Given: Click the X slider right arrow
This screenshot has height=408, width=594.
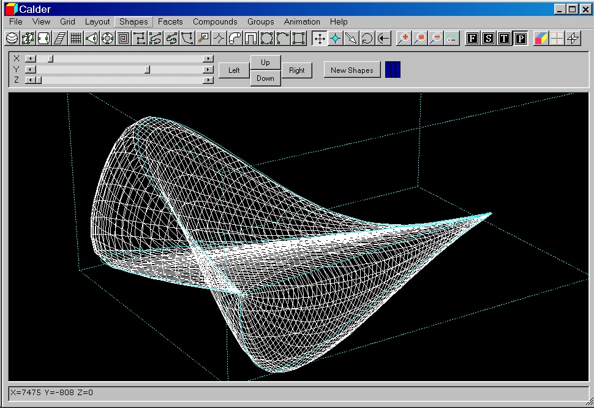Looking at the screenshot, I should click(x=208, y=59).
